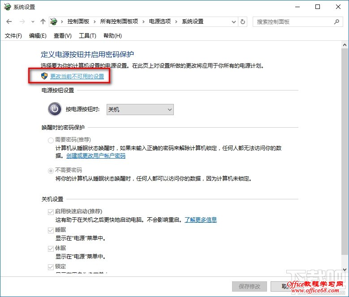Expand the chevron after 所有控制面板项 breadcrumb

[x=143, y=22]
